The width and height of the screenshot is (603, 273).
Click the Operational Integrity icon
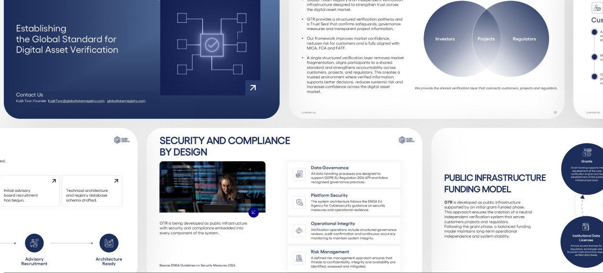click(299, 231)
